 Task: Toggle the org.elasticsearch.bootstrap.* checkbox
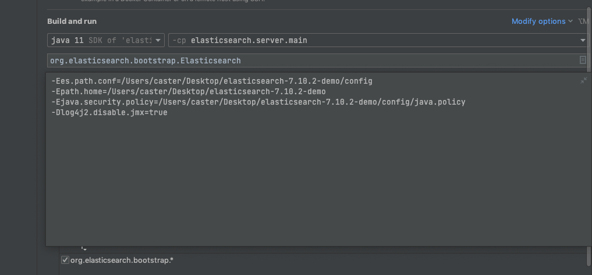(x=65, y=260)
